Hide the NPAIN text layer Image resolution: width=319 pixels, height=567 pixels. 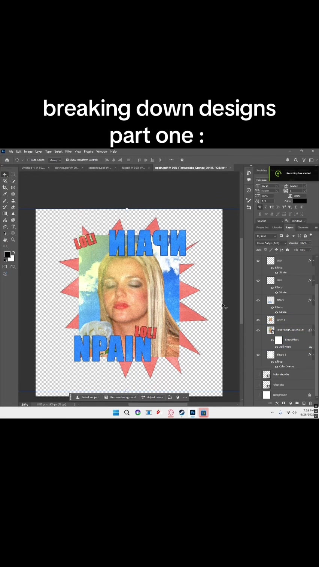point(258,300)
